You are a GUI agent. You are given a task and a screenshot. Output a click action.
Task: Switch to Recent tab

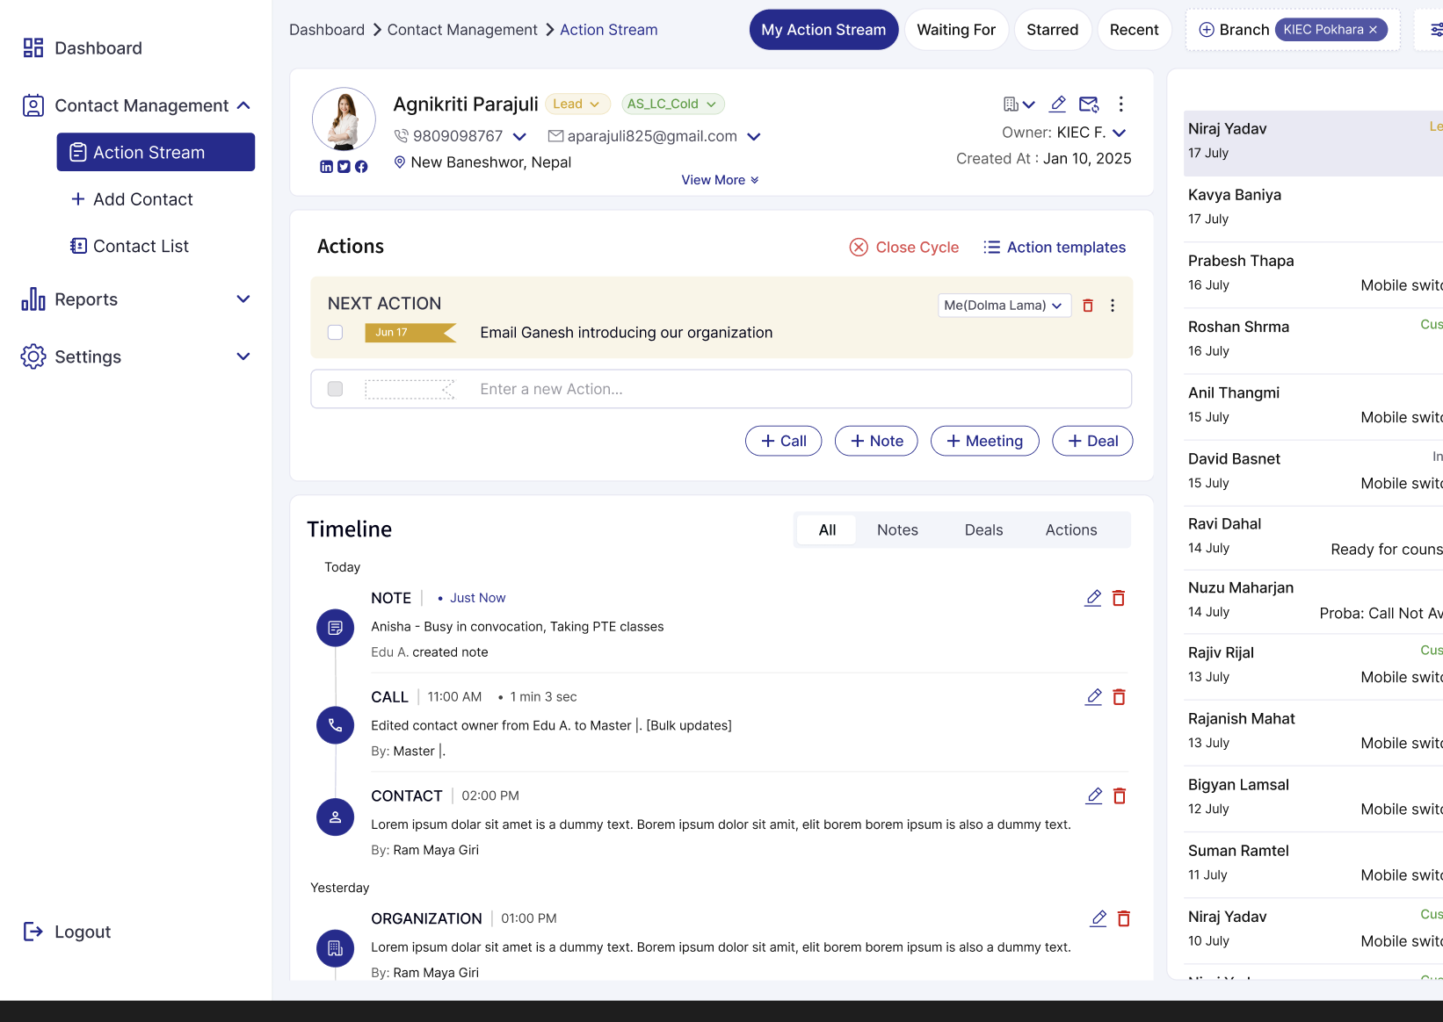point(1135,30)
